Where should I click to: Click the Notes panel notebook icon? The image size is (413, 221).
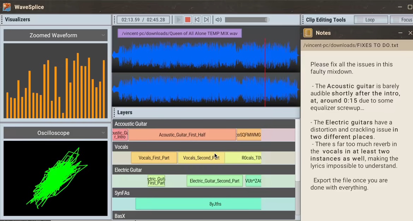coord(308,33)
